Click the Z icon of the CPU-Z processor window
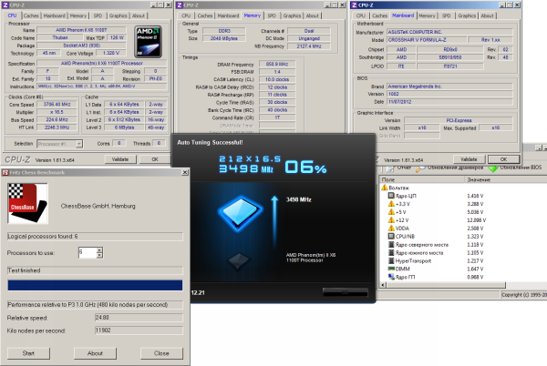547x366 pixels. [x=5, y=5]
